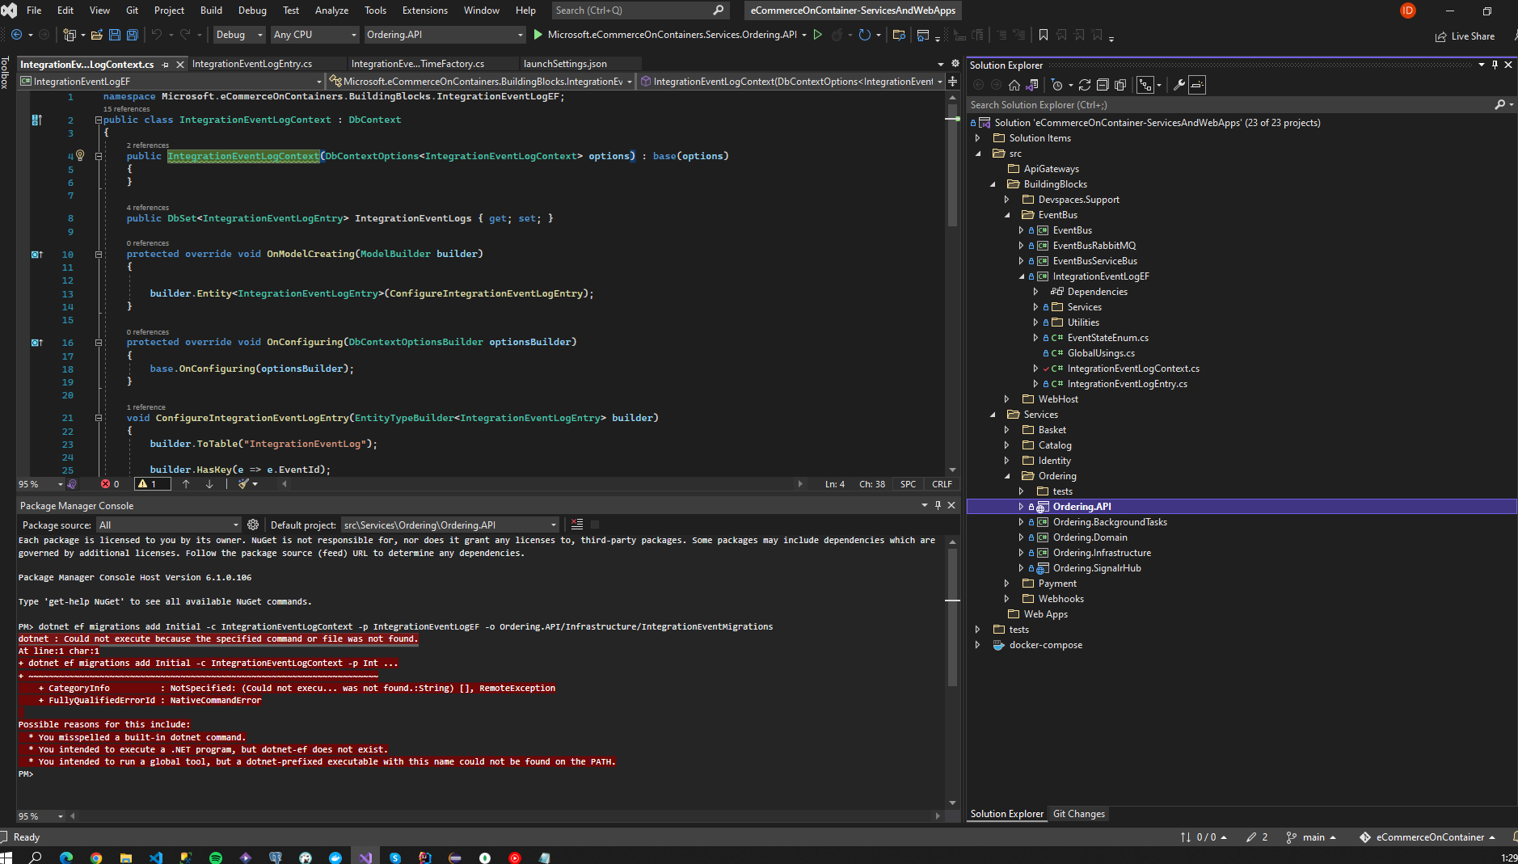1518x864 pixels.
Task: Open the Package source dropdown
Action: 168,525
